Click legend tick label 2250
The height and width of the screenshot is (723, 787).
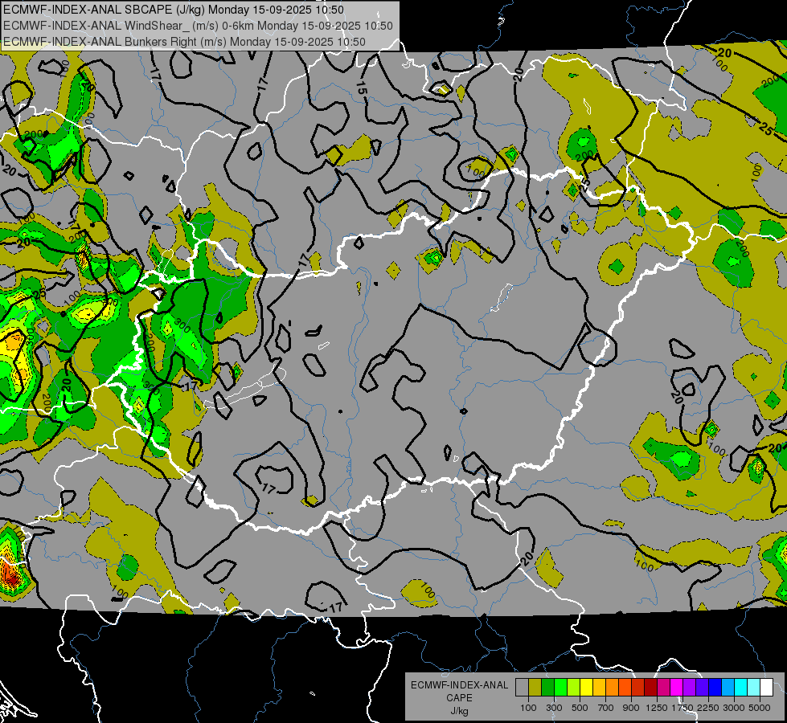(x=708, y=708)
